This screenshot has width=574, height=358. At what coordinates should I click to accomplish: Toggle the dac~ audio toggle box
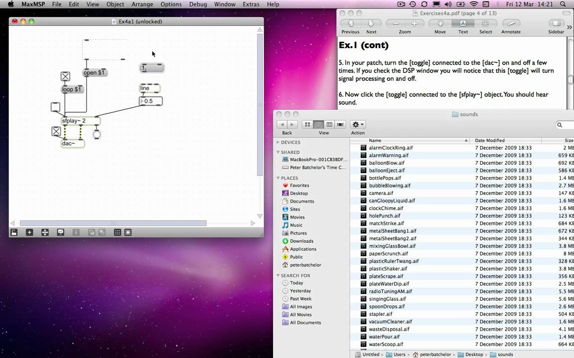(56, 131)
